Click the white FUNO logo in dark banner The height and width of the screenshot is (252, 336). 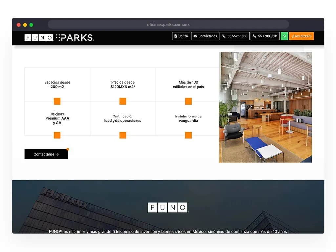168,207
